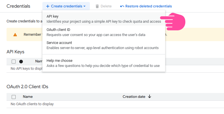Sort by OAuth table Name column header
The image size is (224, 114).
tap(28, 97)
